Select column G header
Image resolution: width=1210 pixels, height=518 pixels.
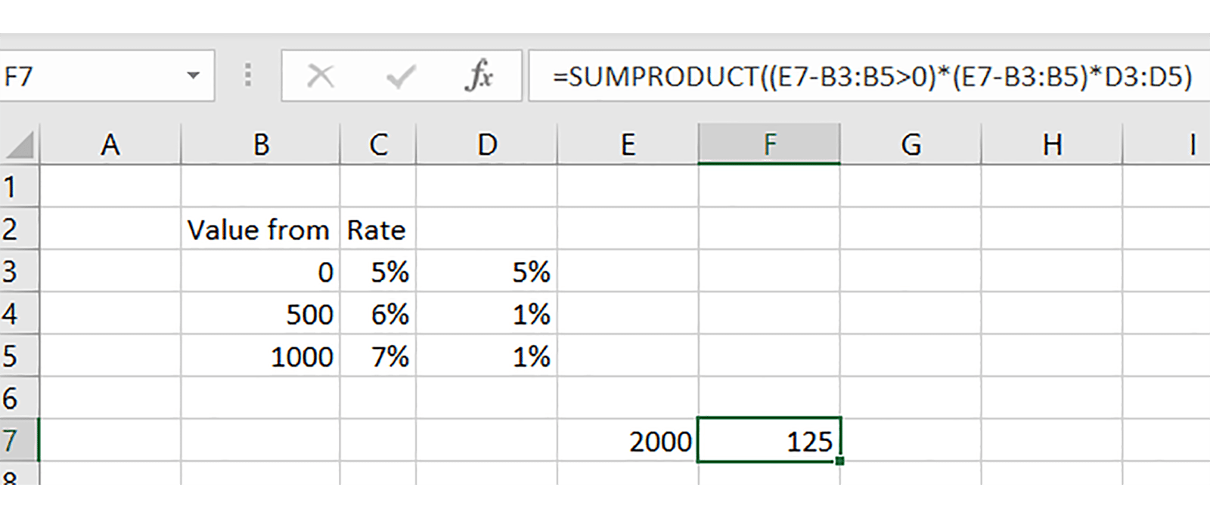911,144
